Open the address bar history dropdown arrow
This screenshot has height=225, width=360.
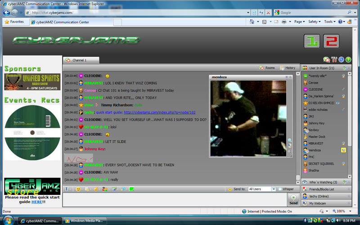pyautogui.click(x=248, y=13)
